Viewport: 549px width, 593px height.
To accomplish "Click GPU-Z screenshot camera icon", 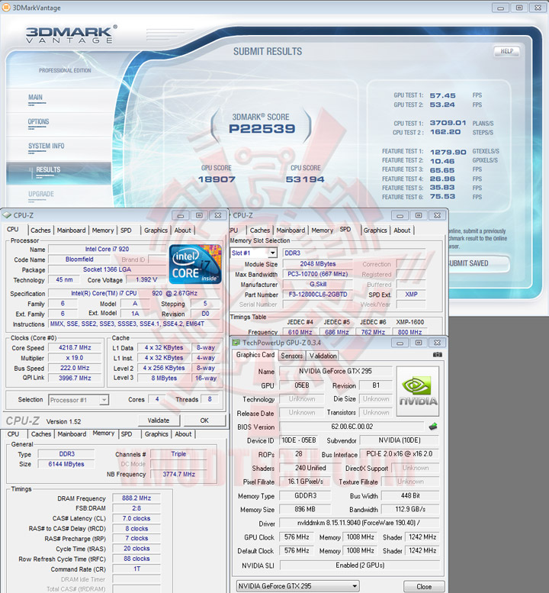I will pos(437,355).
